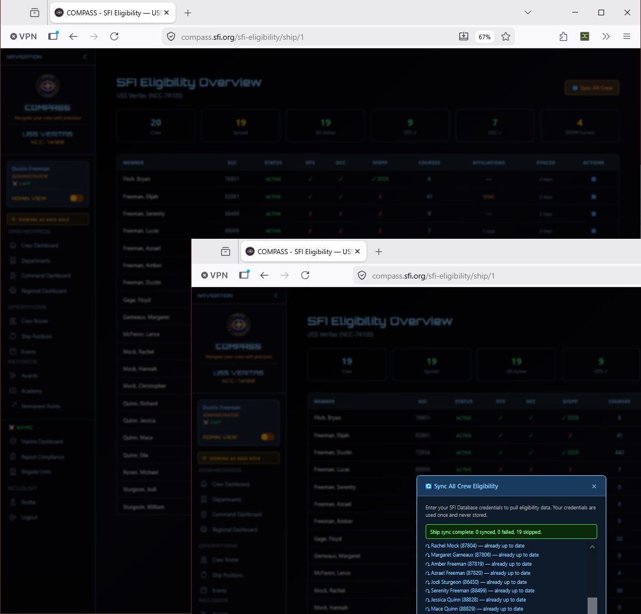The height and width of the screenshot is (614, 641).
Task: Expand the toolbar overflow chevrons
Action: [x=606, y=36]
